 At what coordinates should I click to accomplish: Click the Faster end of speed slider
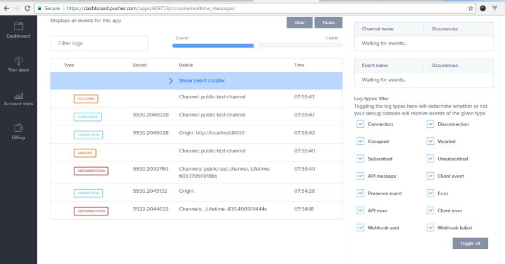click(332, 38)
